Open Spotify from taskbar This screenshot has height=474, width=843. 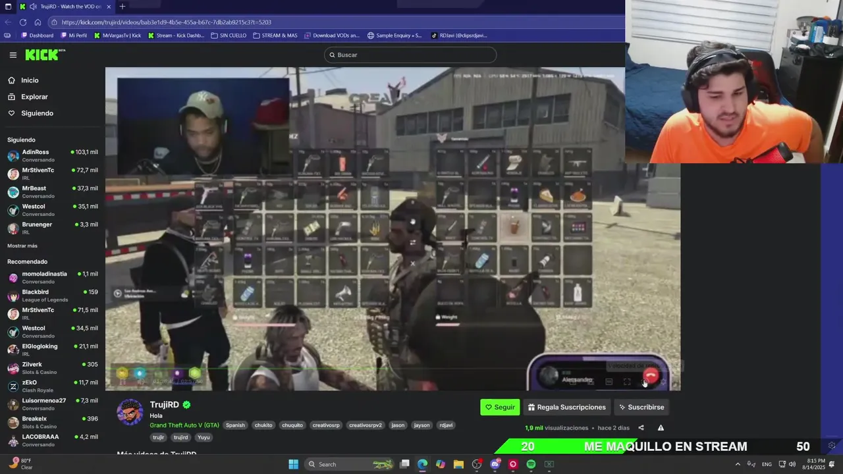tap(531, 464)
